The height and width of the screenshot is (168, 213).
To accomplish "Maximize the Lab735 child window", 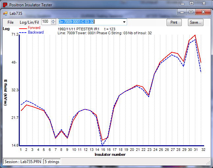I will pos(191,12).
